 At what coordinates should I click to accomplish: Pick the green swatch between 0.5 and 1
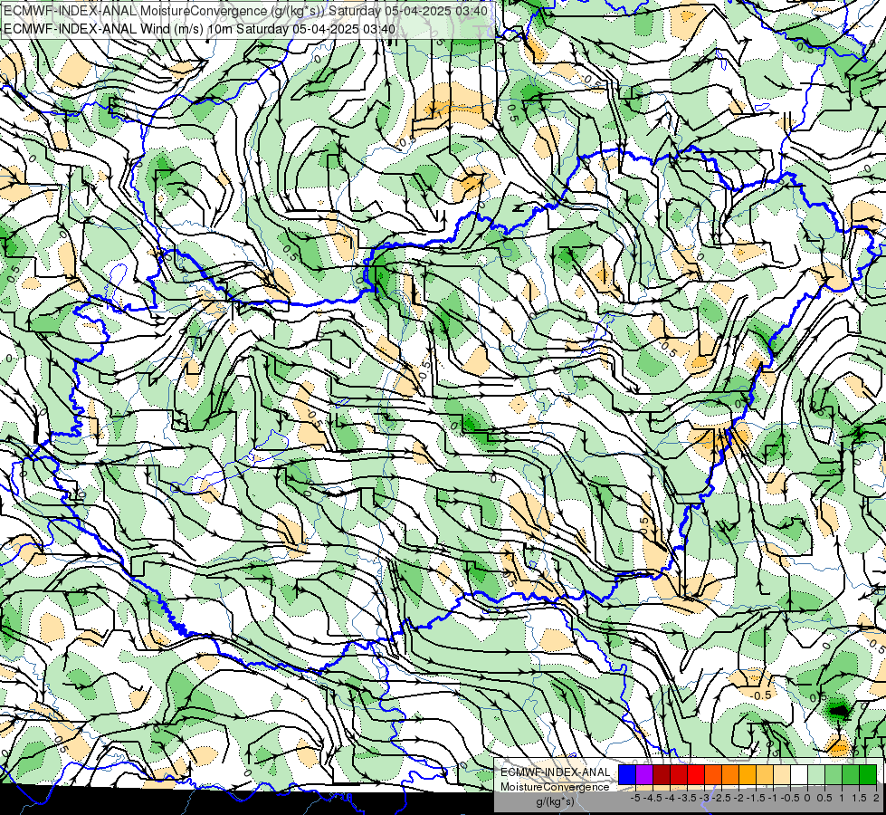pyautogui.click(x=834, y=774)
